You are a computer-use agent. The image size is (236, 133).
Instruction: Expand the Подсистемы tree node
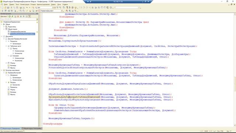4,27
